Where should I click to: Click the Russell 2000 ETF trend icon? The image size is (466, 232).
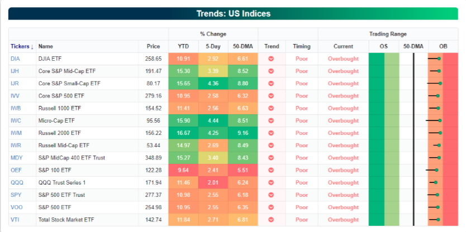pos(271,133)
